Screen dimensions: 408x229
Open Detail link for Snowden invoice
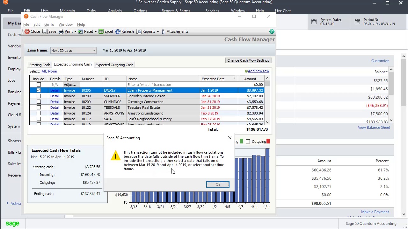55,96
